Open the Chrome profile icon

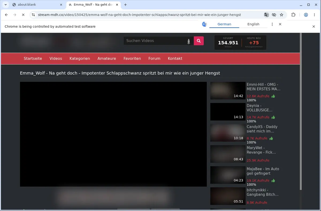306,15
